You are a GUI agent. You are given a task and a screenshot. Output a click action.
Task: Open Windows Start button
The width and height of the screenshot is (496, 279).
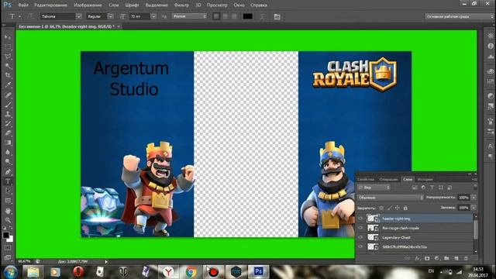click(x=11, y=272)
